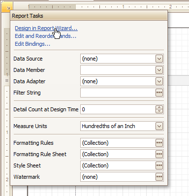
Task: Click band handle icon on left ruler
Action: click(x=7, y=80)
